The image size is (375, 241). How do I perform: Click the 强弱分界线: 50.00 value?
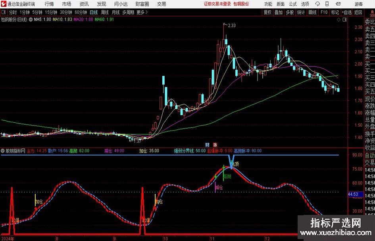tap(190, 151)
